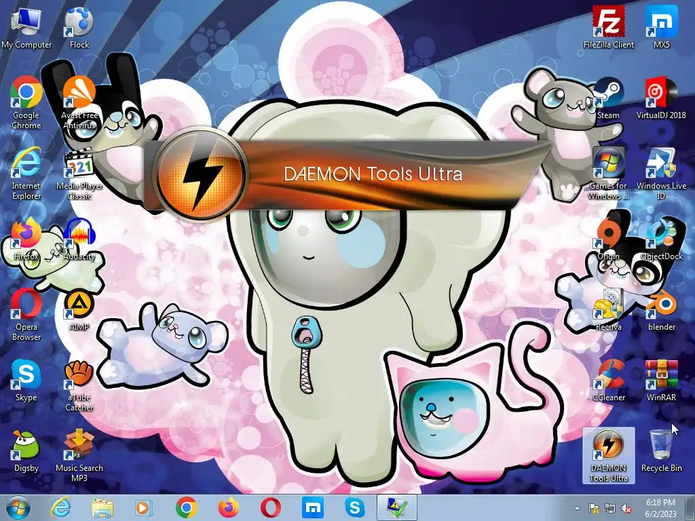The image size is (695, 521).
Task: Switch to the active shield-checkmark taskbar program
Action: tap(396, 507)
